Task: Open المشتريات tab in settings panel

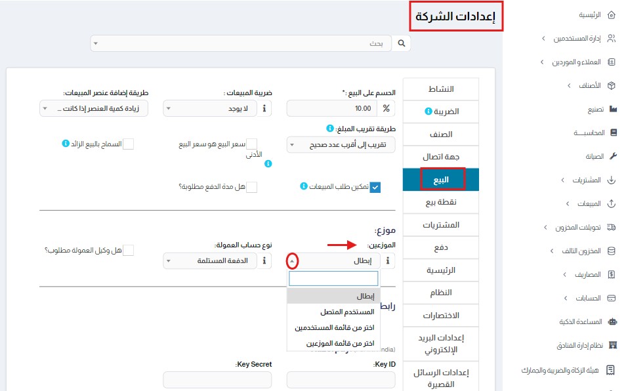Action: pos(441,225)
